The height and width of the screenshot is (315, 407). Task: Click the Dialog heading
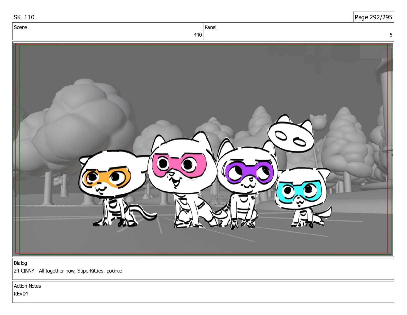pos(20,263)
